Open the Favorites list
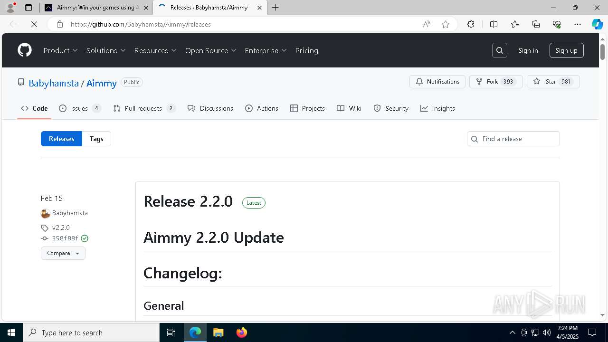The height and width of the screenshot is (342, 608). click(x=515, y=24)
